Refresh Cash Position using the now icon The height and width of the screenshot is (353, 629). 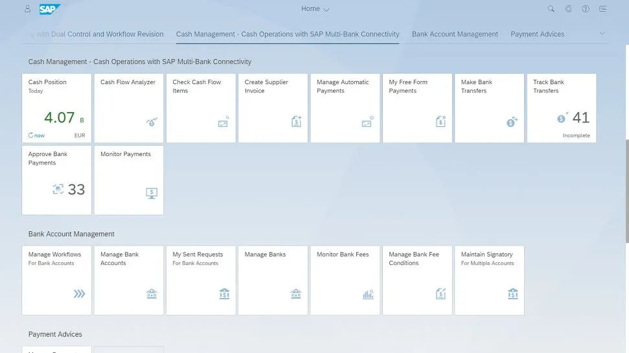[31, 135]
